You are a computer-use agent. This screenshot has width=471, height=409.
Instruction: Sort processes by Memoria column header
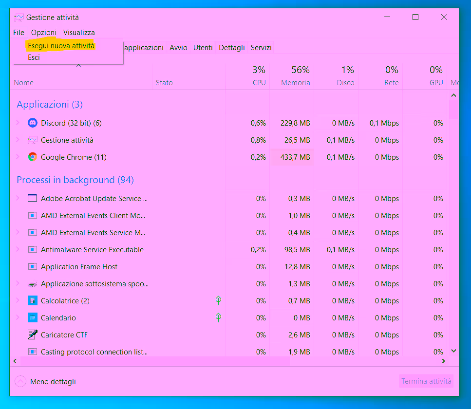point(295,83)
